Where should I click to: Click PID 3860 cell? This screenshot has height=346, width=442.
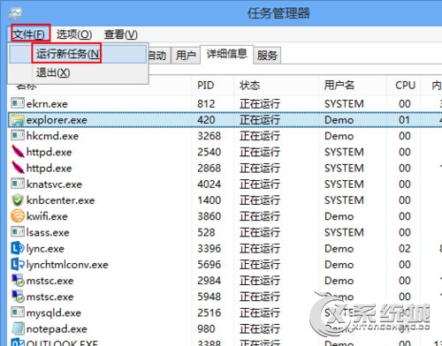210,216
